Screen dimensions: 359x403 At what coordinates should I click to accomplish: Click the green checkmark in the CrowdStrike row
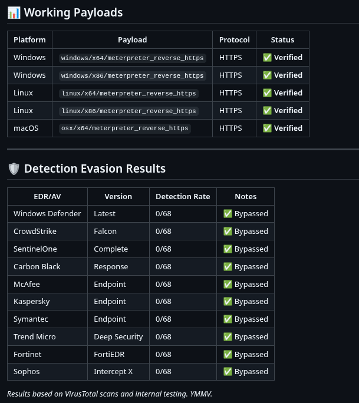click(228, 232)
